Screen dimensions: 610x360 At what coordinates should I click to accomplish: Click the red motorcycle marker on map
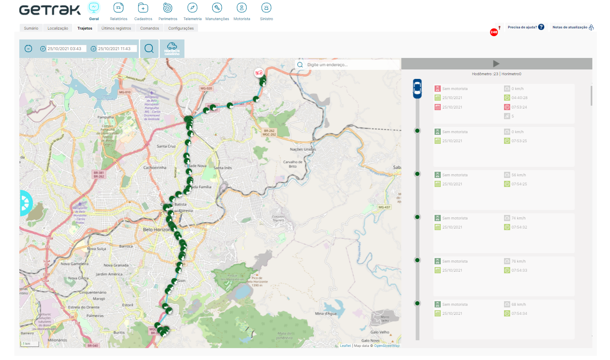coord(259,73)
